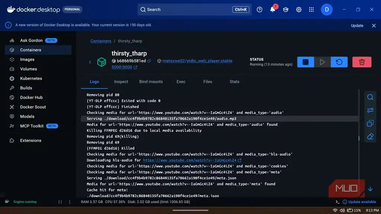Open log display options sliders icon
Image resolution: width=381 pixels, height=214 pixels.
(370, 110)
